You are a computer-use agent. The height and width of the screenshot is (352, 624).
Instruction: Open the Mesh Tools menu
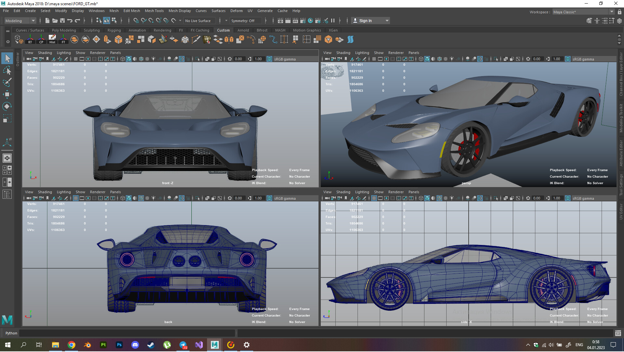154,11
